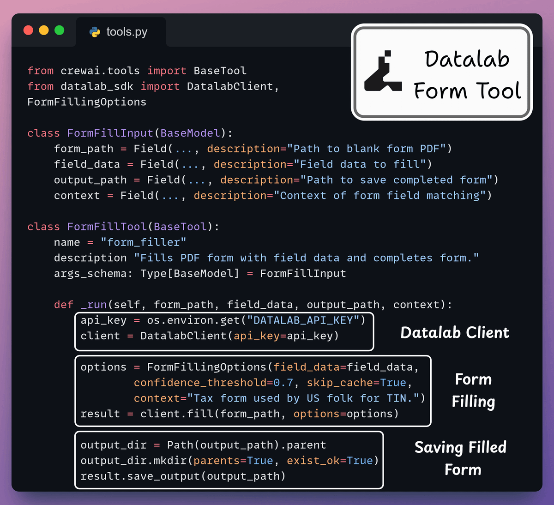This screenshot has width=554, height=505.
Task: Click the Python icon on tools.py tab
Action: [x=95, y=32]
